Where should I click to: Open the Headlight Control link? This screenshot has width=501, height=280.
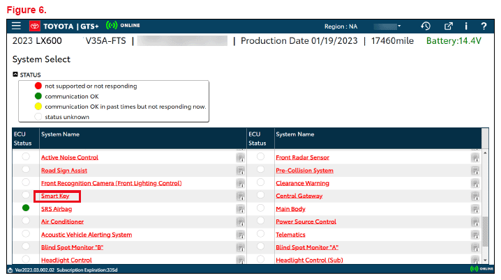click(x=66, y=260)
